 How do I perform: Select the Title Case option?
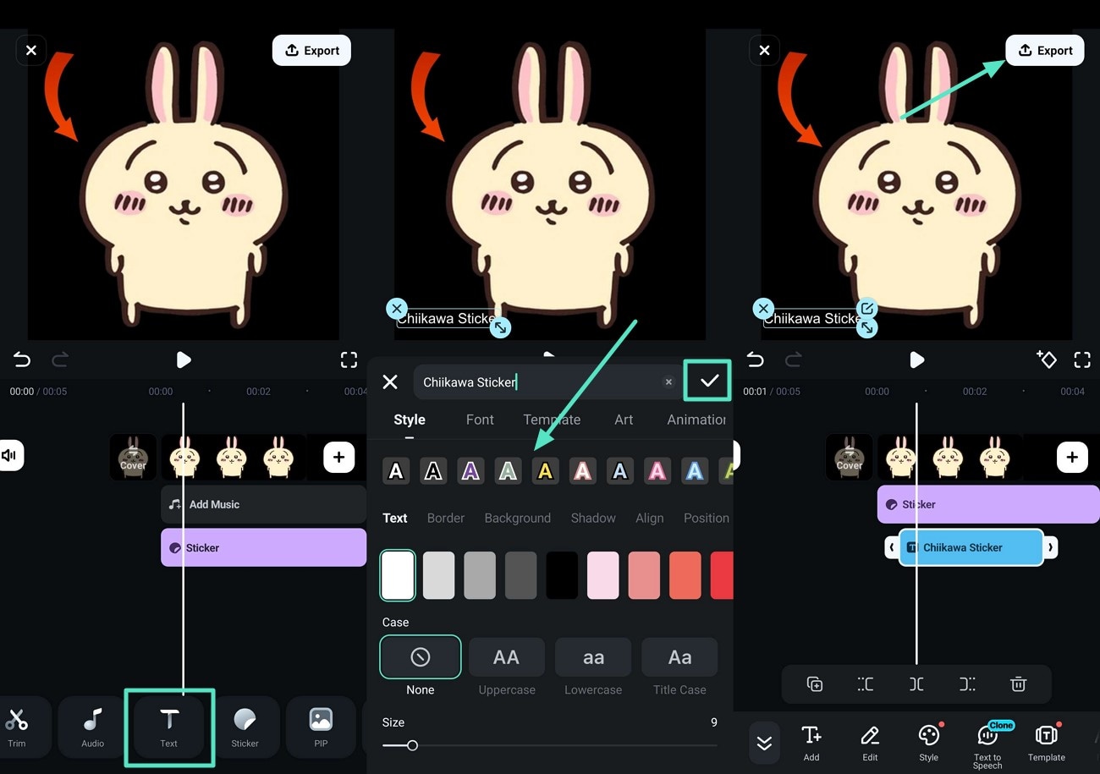(679, 657)
